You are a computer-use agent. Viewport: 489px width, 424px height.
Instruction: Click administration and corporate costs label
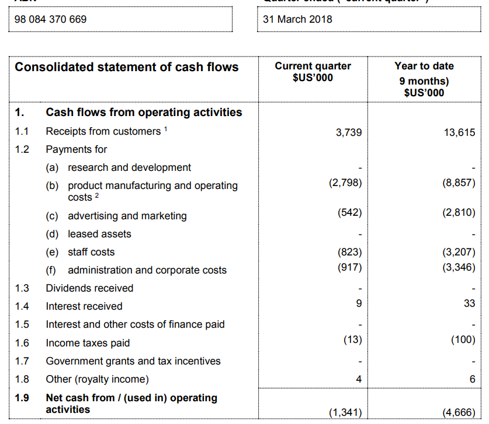pyautogui.click(x=147, y=270)
